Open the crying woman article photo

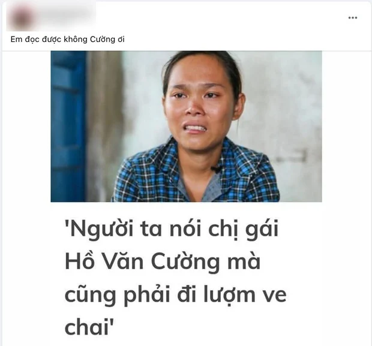(x=186, y=127)
